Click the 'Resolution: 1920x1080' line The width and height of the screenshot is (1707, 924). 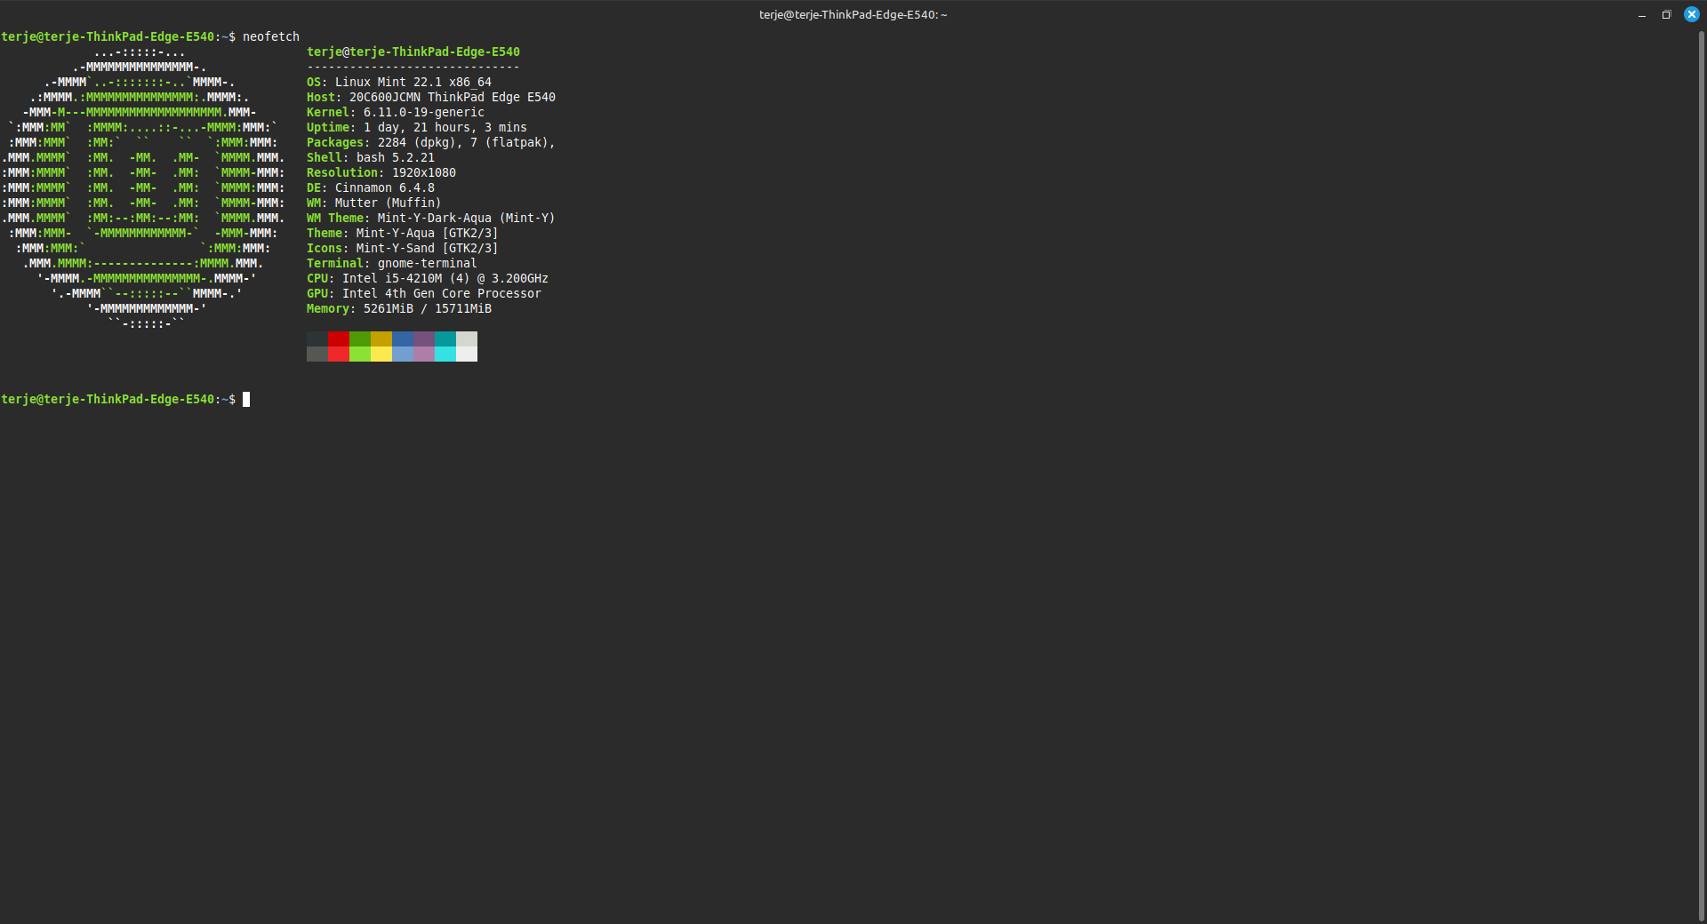[x=381, y=173]
